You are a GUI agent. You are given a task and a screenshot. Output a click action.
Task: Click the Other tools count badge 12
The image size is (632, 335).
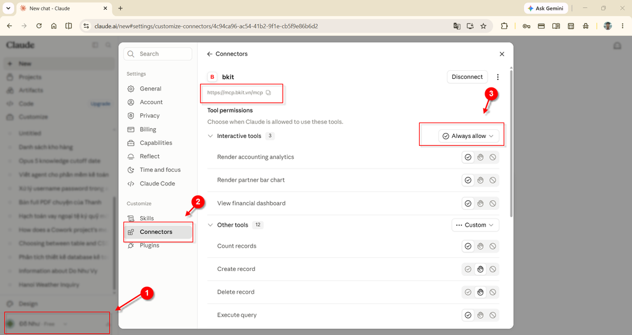[258, 225]
